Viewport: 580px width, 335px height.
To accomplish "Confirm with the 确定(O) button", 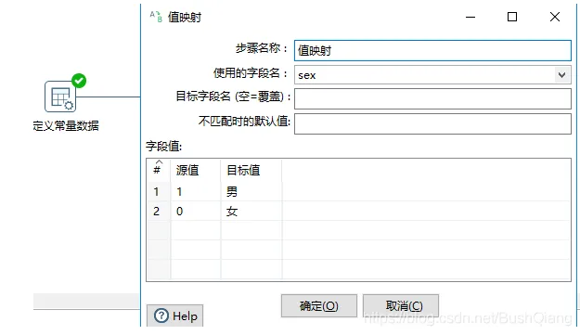I will pyautogui.click(x=319, y=306).
